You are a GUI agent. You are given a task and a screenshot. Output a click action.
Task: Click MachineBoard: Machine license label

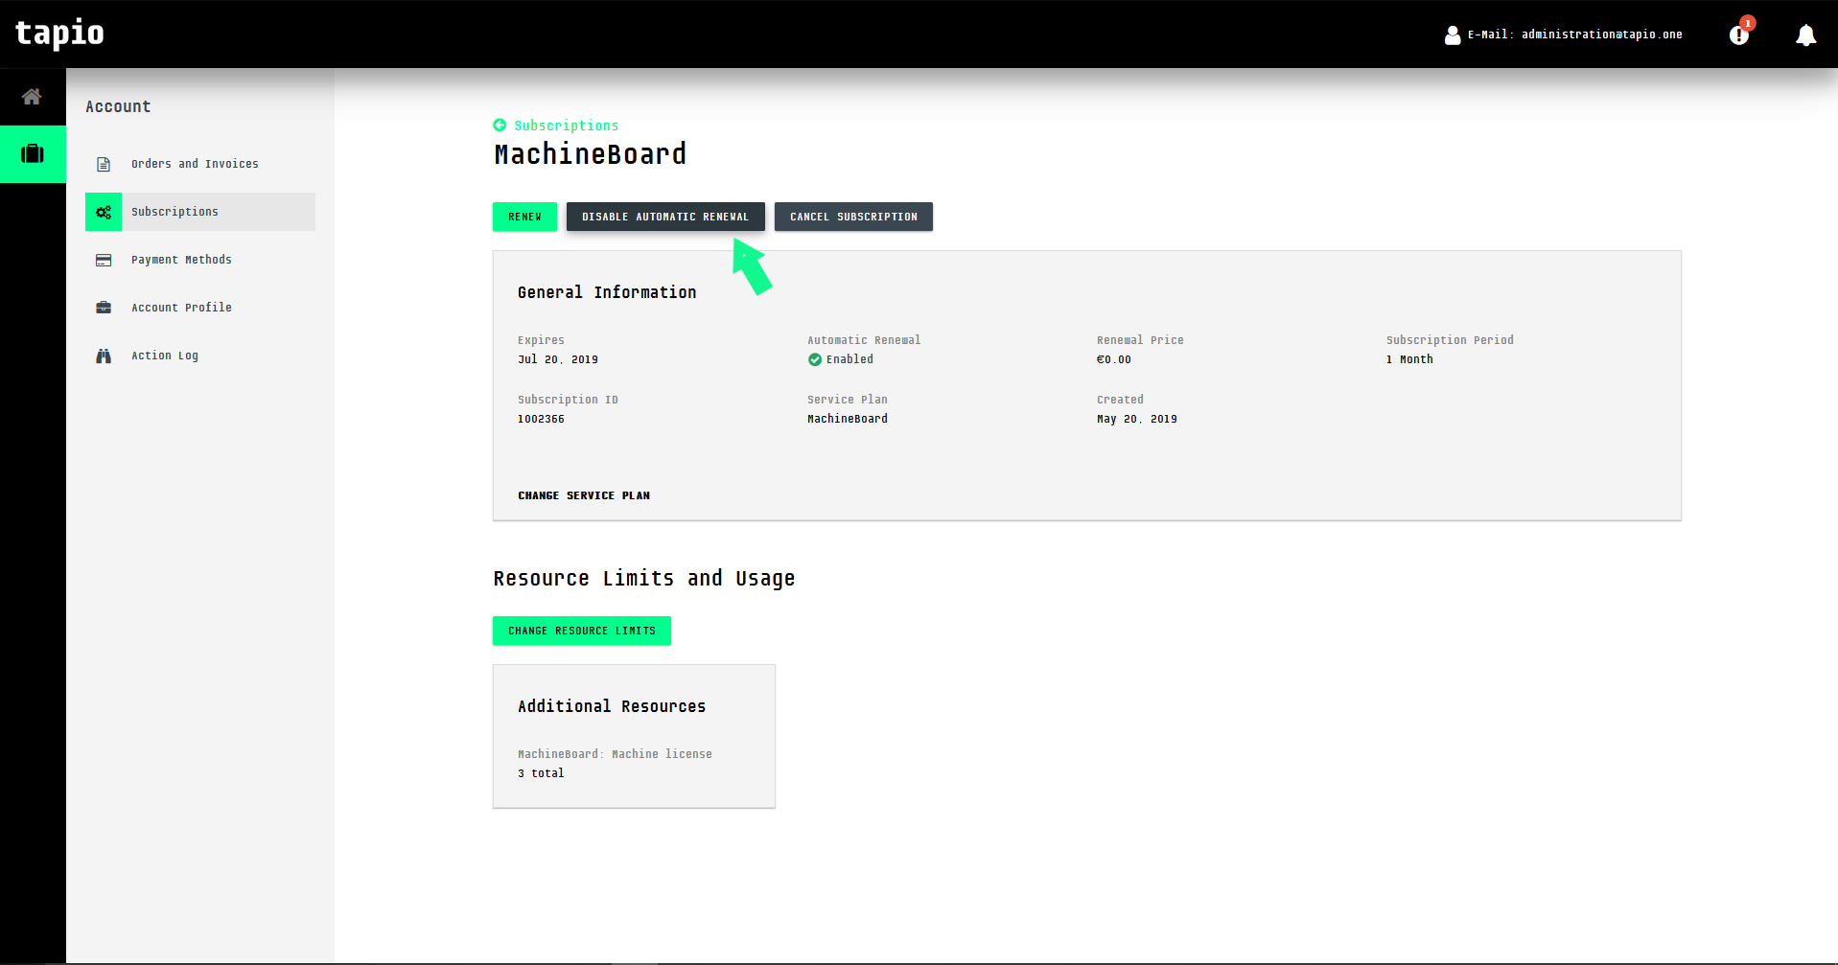click(x=615, y=754)
